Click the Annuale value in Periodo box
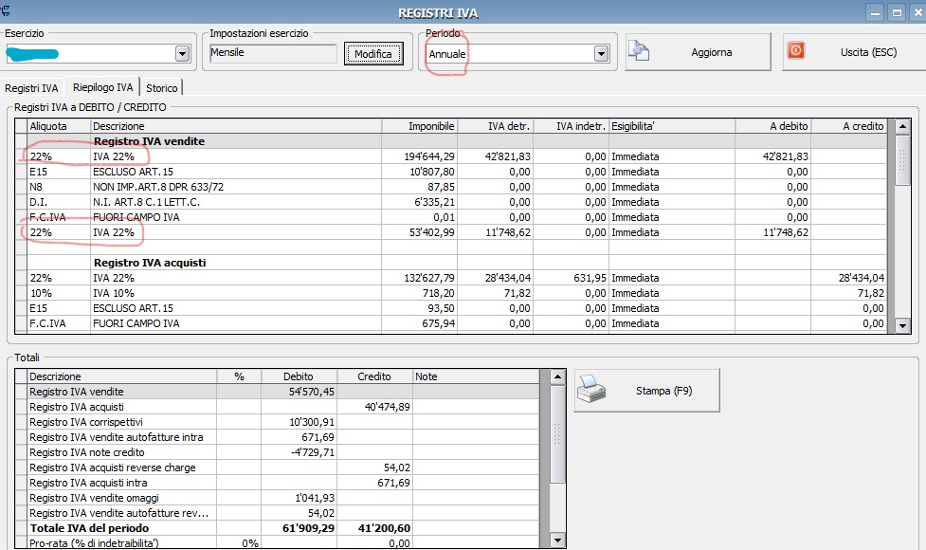The image size is (926, 550). coord(447,54)
